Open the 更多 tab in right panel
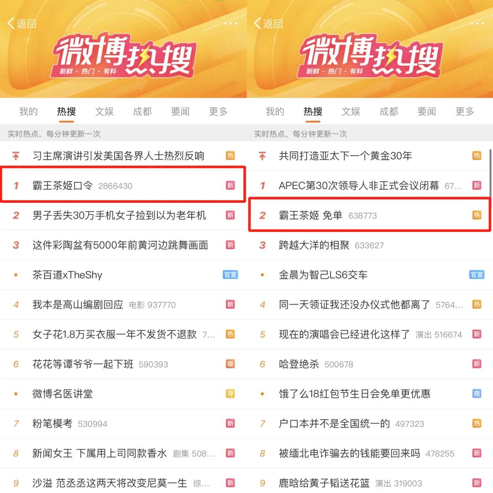Image resolution: width=493 pixels, height=493 pixels. pyautogui.click(x=465, y=112)
